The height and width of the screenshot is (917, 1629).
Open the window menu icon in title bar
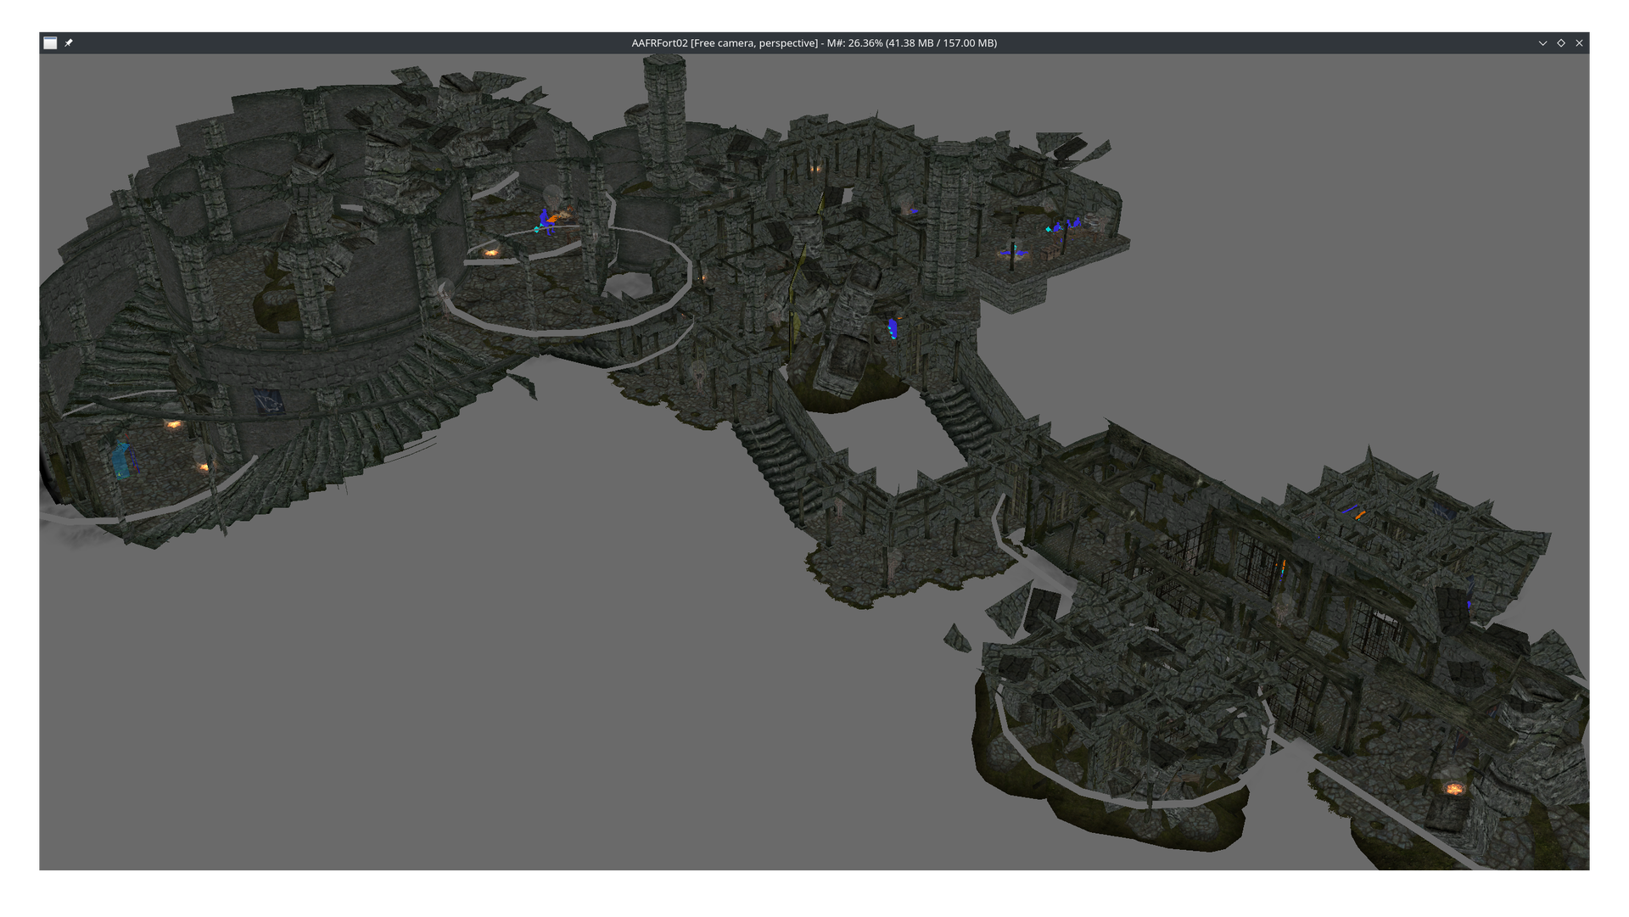(x=50, y=43)
